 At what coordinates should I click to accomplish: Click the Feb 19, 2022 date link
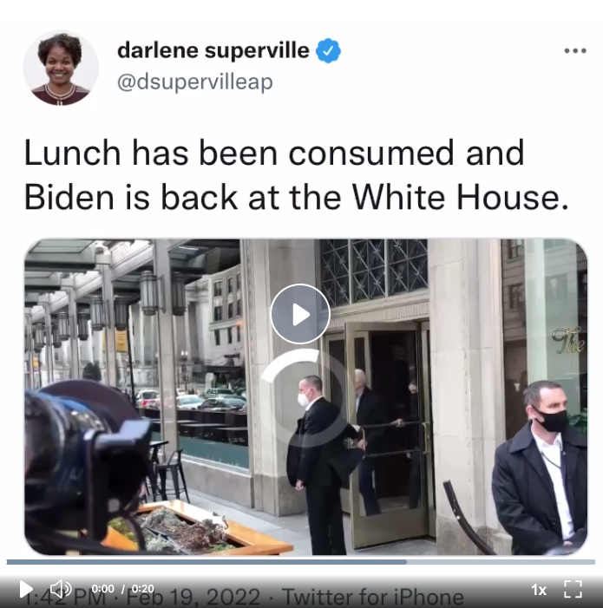click(x=193, y=597)
